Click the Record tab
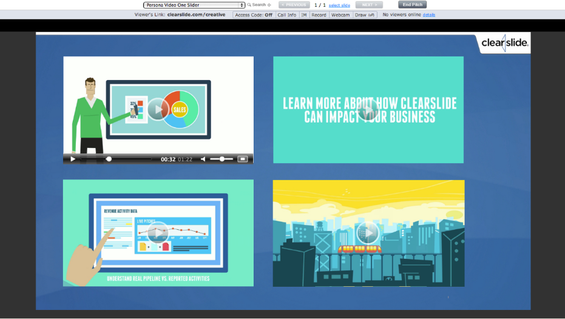 (x=319, y=15)
